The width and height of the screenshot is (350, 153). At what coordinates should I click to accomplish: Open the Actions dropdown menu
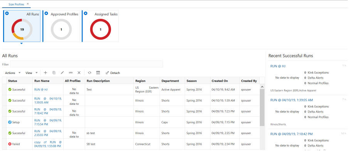pos(13,73)
